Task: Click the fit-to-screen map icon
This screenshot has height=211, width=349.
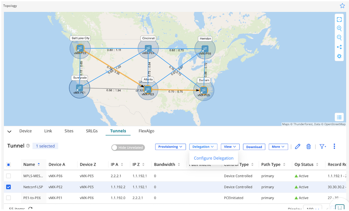Action: point(339,20)
